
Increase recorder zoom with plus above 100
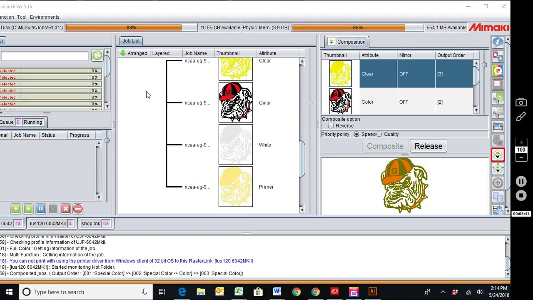pos(521,142)
